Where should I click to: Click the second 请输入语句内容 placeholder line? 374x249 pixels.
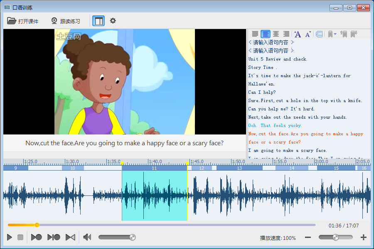click(x=271, y=51)
